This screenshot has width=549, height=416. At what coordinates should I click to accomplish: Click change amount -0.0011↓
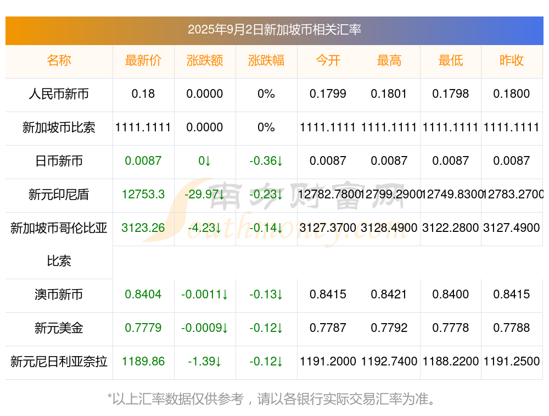[204, 295]
